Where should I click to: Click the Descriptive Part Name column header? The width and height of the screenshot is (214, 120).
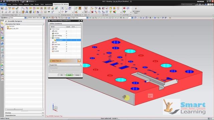(x=24, y=24)
